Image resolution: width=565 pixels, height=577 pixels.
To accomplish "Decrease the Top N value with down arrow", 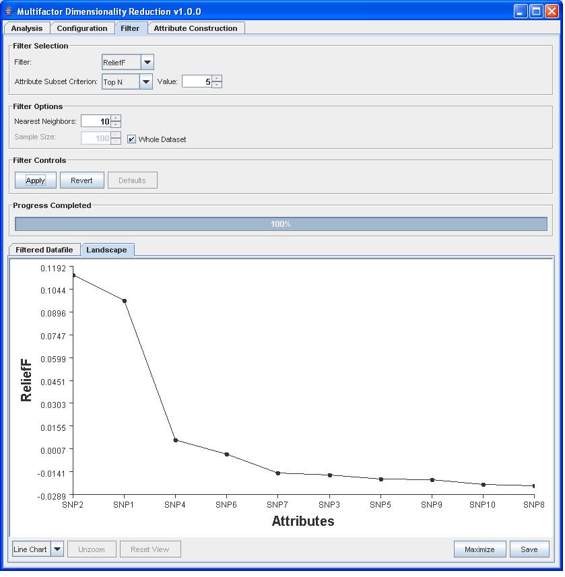I will coord(216,85).
